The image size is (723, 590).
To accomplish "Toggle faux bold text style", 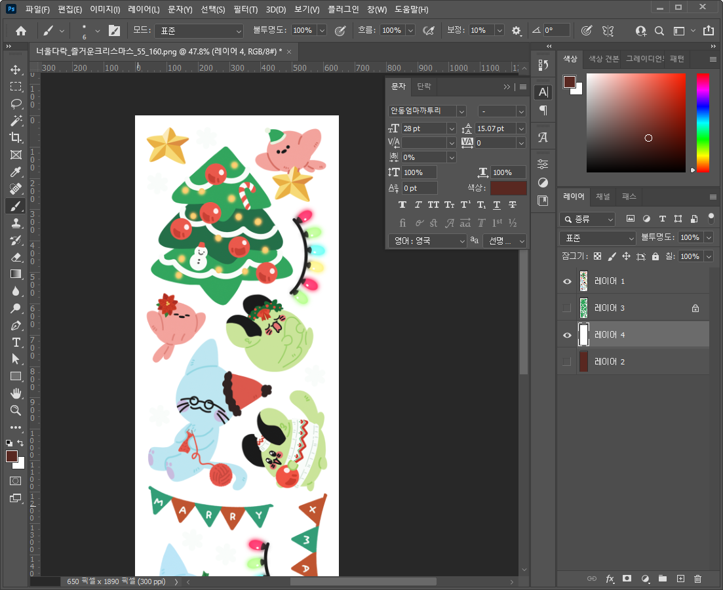I will (x=402, y=205).
